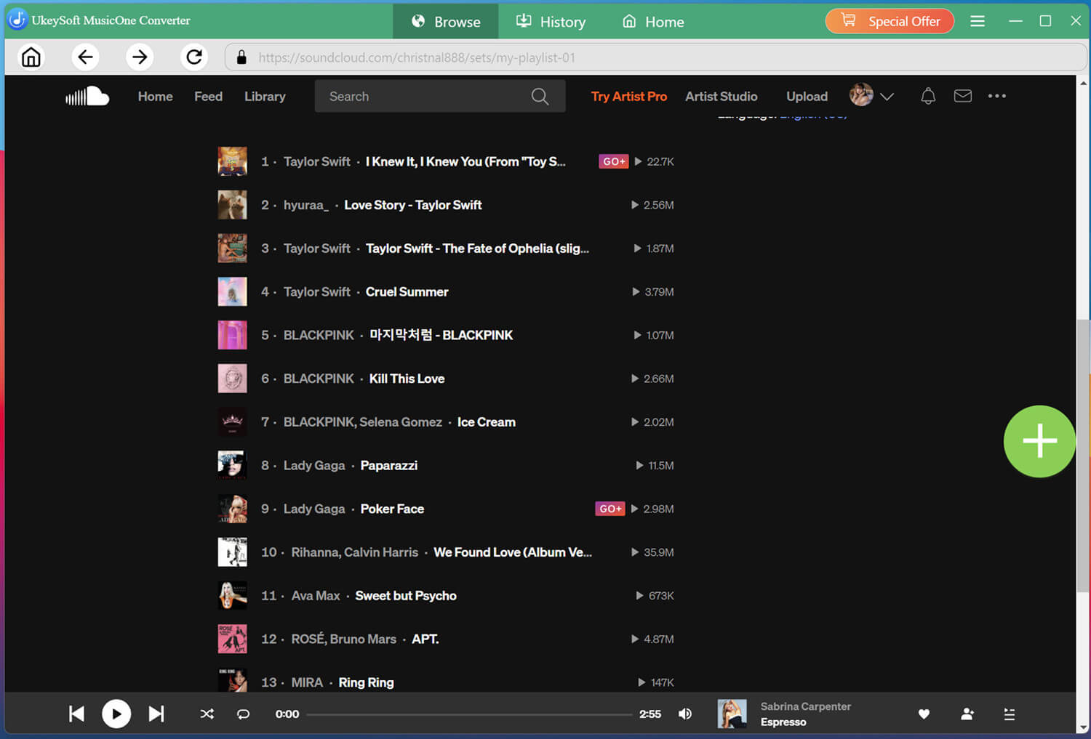Click the UkeySoft app logo icon
Viewport: 1091px width, 739px height.
pyautogui.click(x=17, y=20)
